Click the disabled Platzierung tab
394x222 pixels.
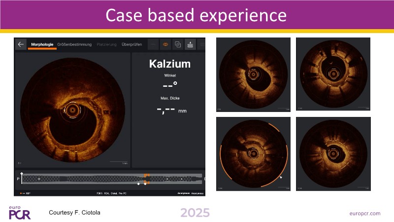click(106, 44)
